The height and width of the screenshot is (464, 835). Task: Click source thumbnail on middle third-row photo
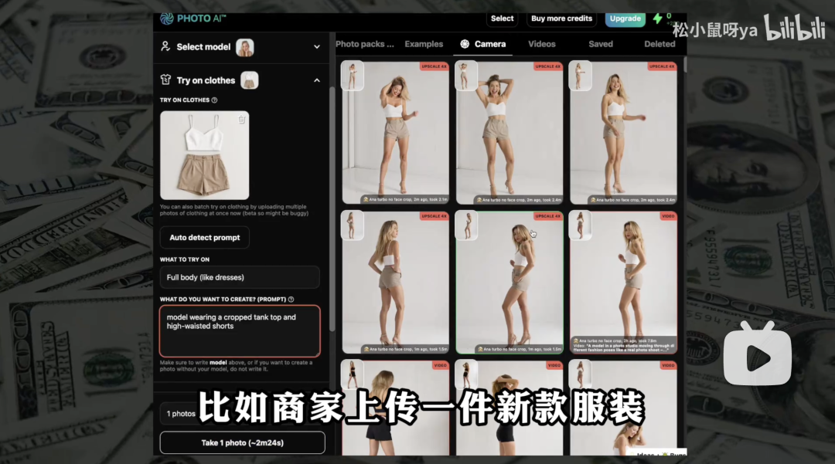point(466,375)
